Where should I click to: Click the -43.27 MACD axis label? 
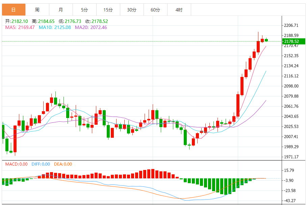click(x=290, y=201)
